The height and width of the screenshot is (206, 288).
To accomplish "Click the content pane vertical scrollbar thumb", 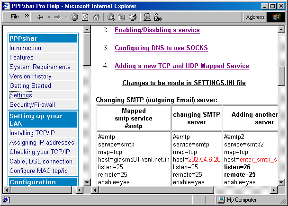I will [x=281, y=76].
